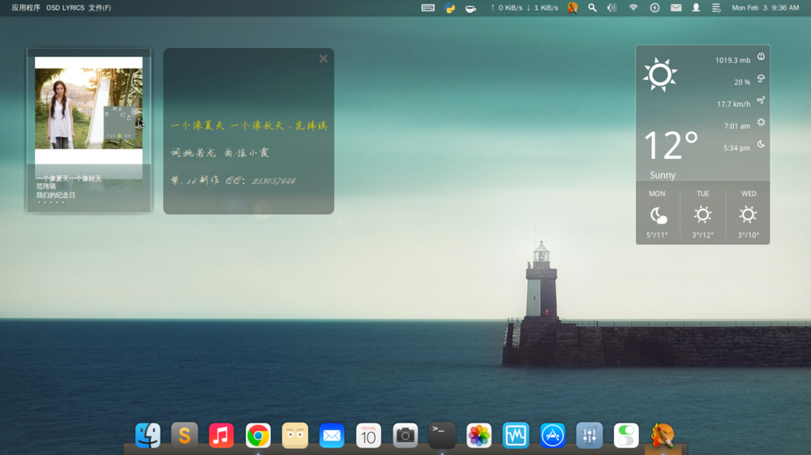Open the Terminal from the dock
This screenshot has height=455, width=811.
442,435
